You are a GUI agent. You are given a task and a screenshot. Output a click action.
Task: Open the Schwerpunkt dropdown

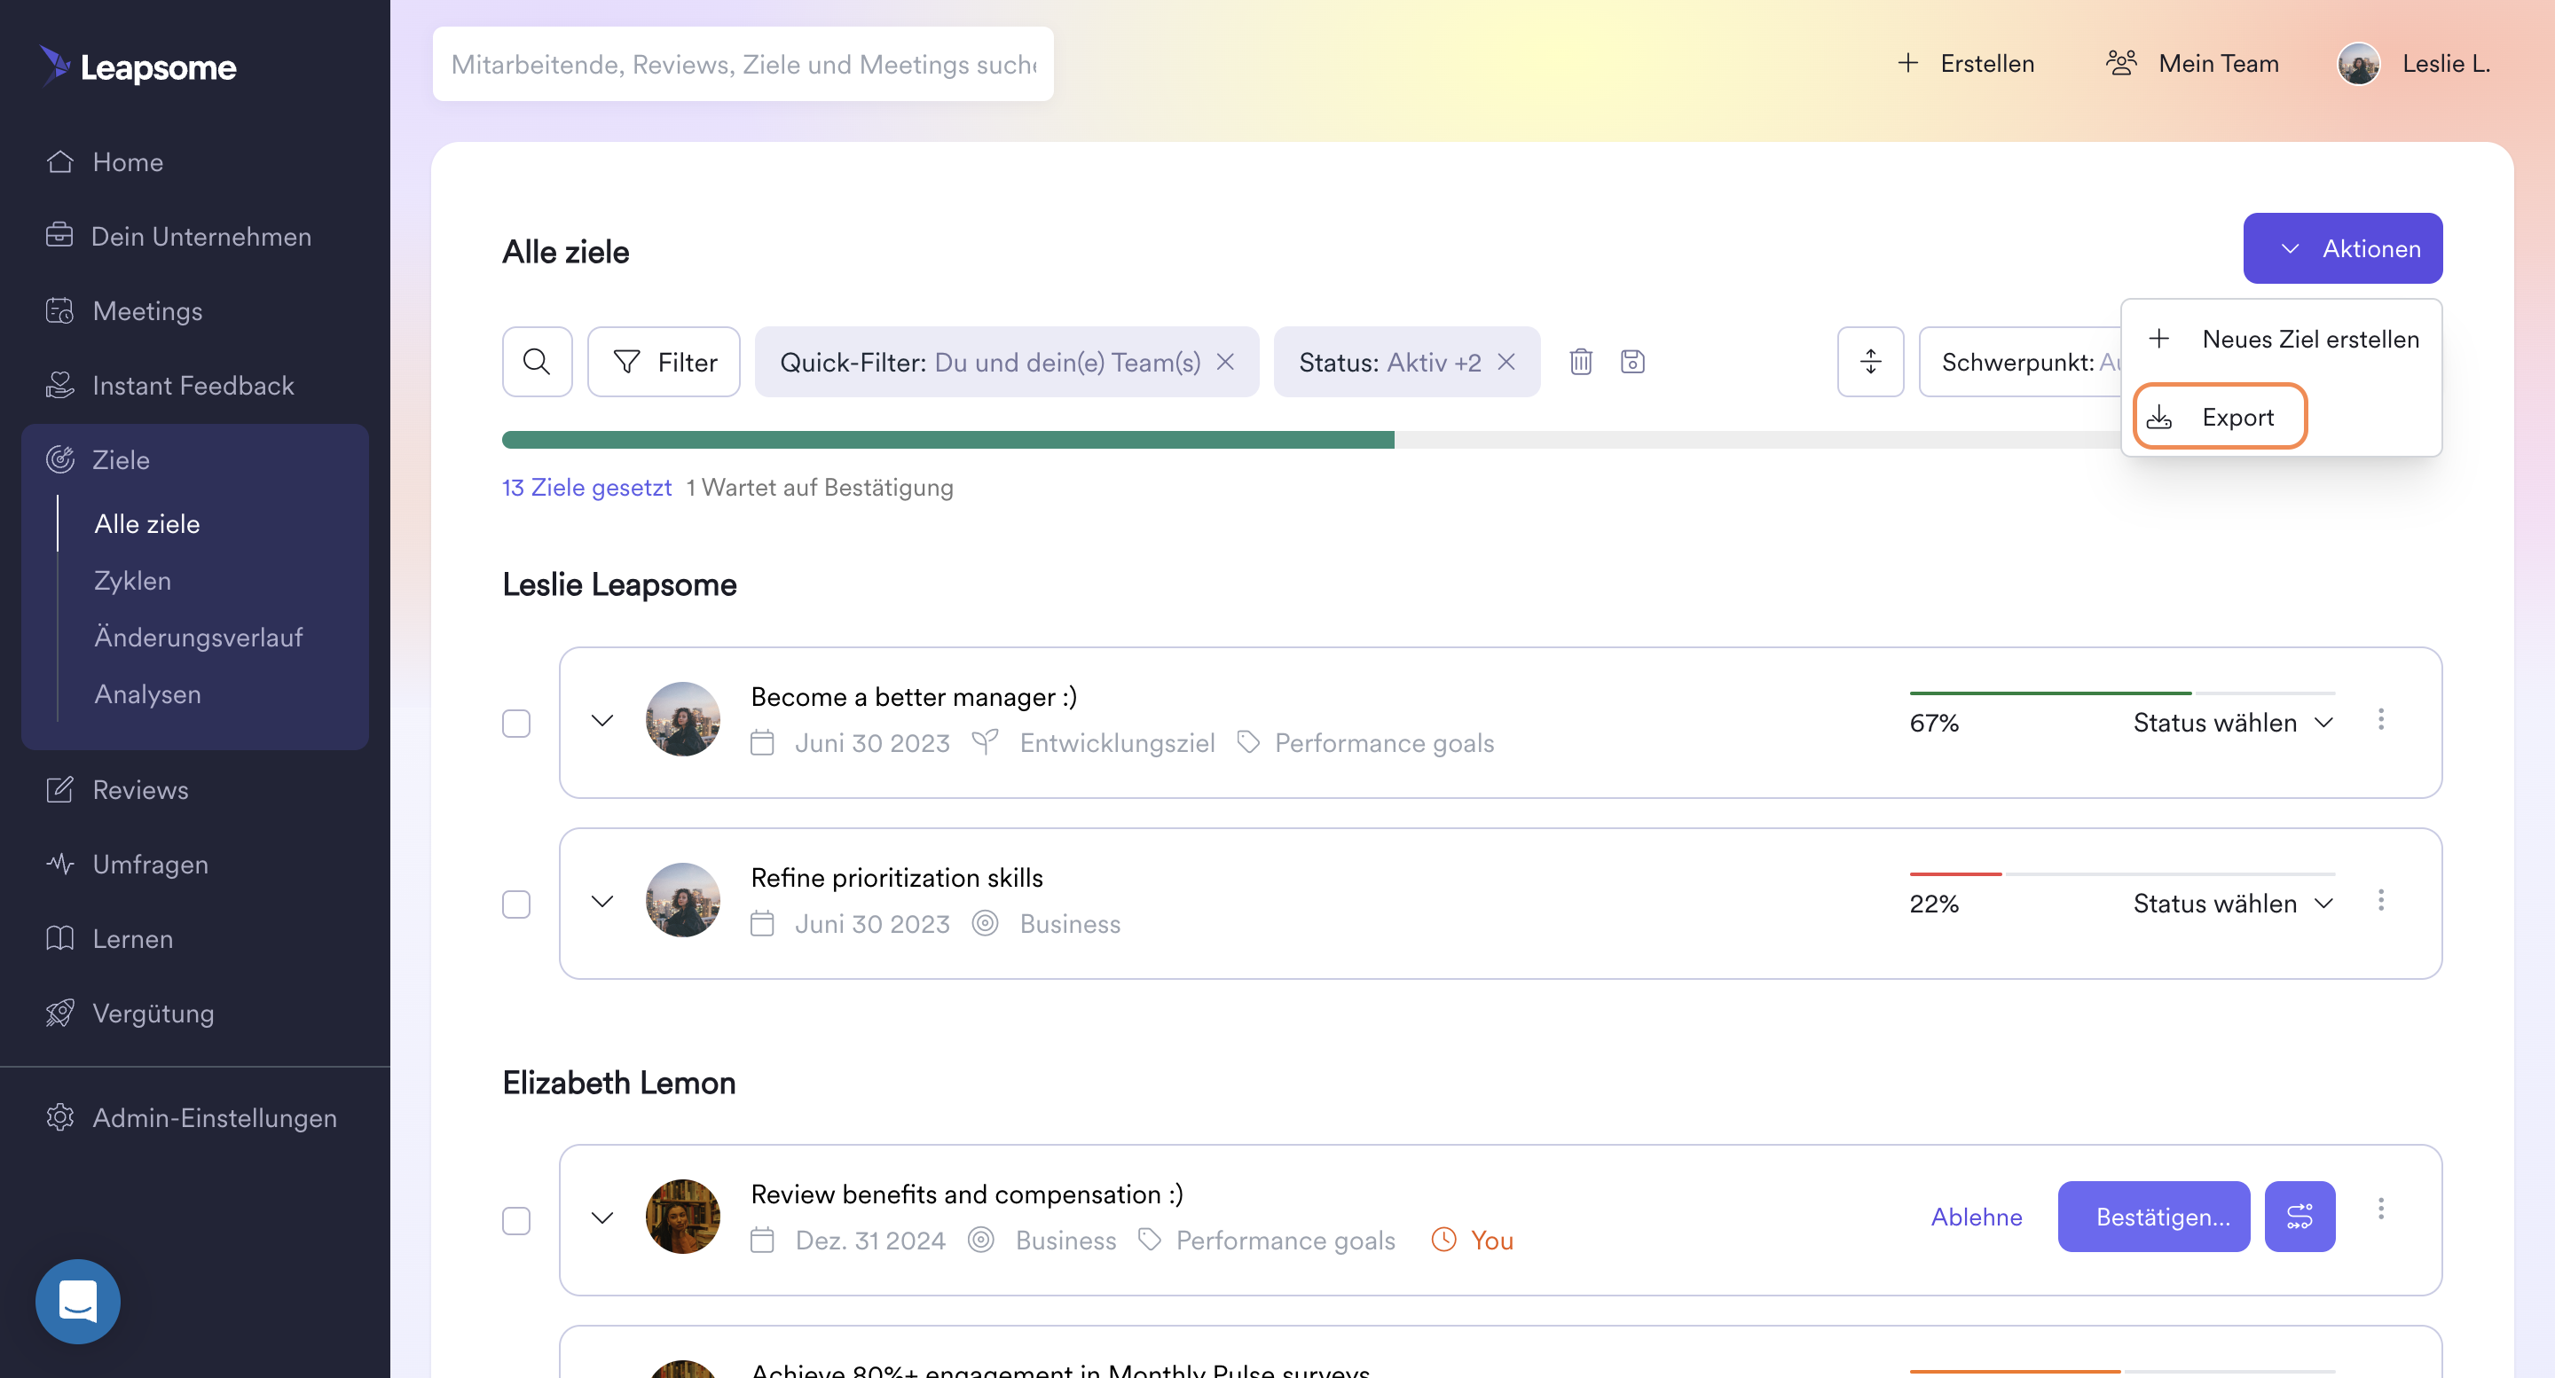coord(2020,362)
